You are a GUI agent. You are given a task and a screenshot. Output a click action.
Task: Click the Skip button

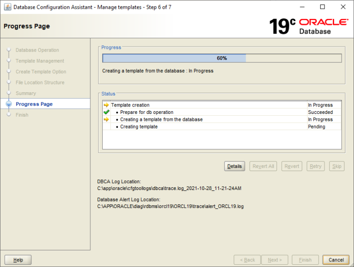point(336,166)
